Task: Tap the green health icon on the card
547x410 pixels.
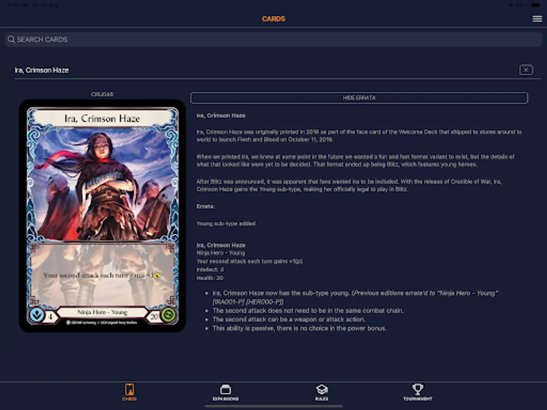Action: tap(168, 315)
